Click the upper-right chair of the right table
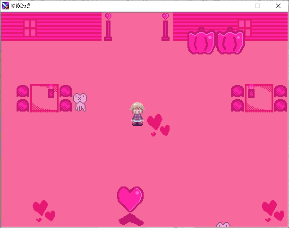The image size is (289, 228). click(280, 91)
